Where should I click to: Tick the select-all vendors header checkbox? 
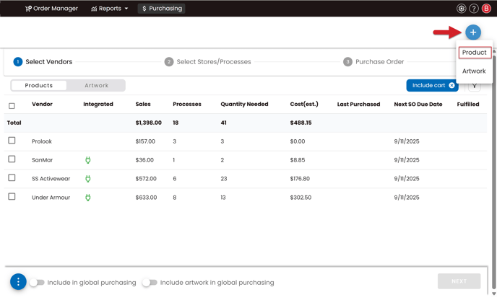click(12, 105)
